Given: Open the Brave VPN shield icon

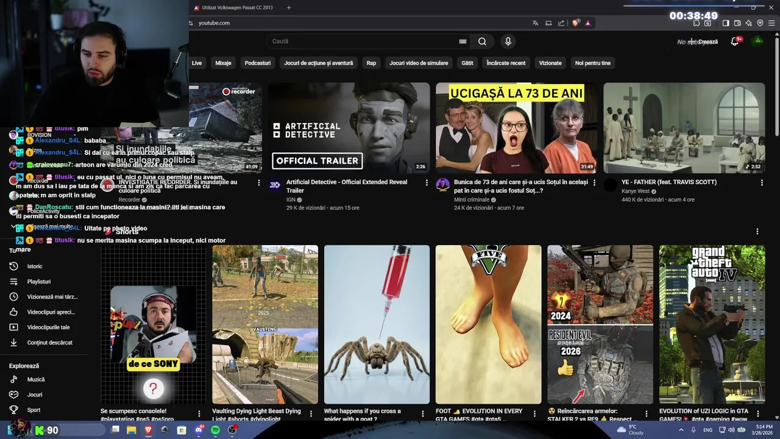Looking at the screenshot, I should coord(760,23).
